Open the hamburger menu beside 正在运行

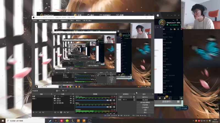178,102
